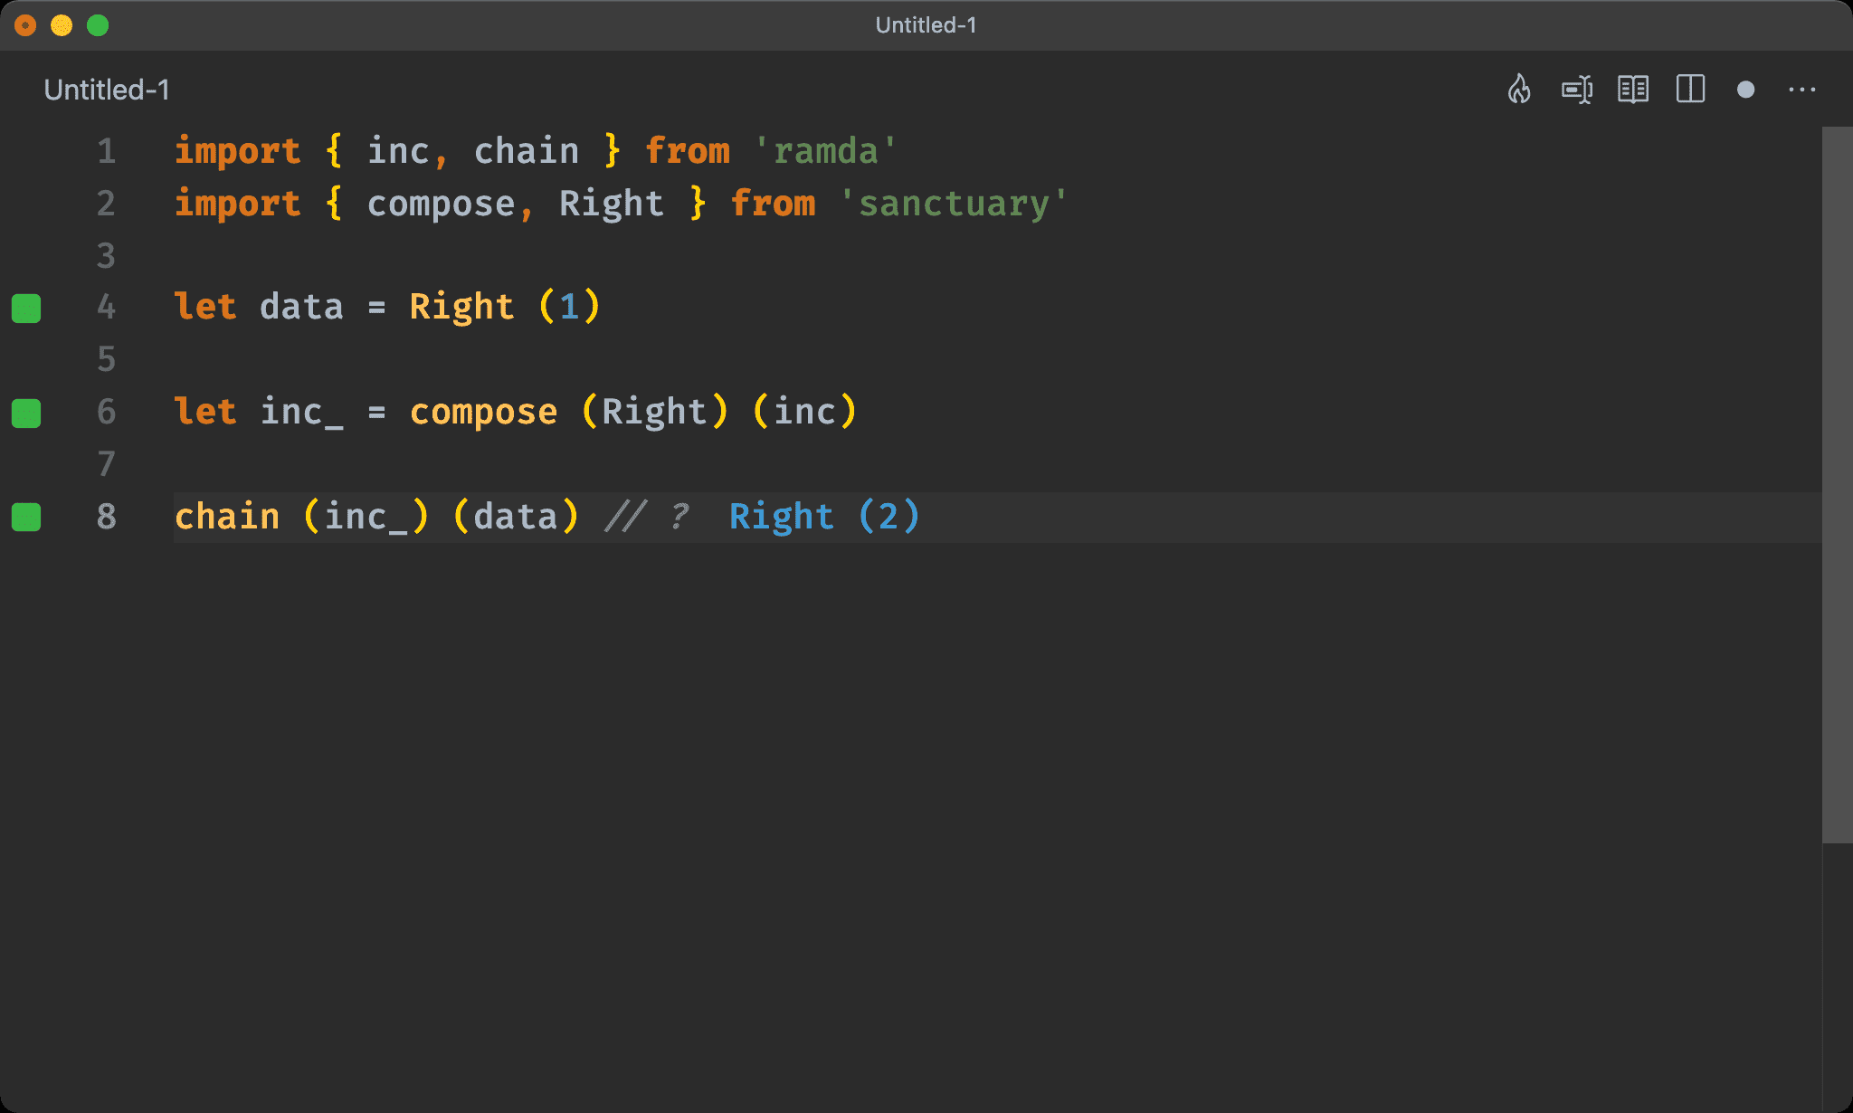Click the 'sanctuary' string on line 2
The width and height of the screenshot is (1853, 1113).
point(955,204)
